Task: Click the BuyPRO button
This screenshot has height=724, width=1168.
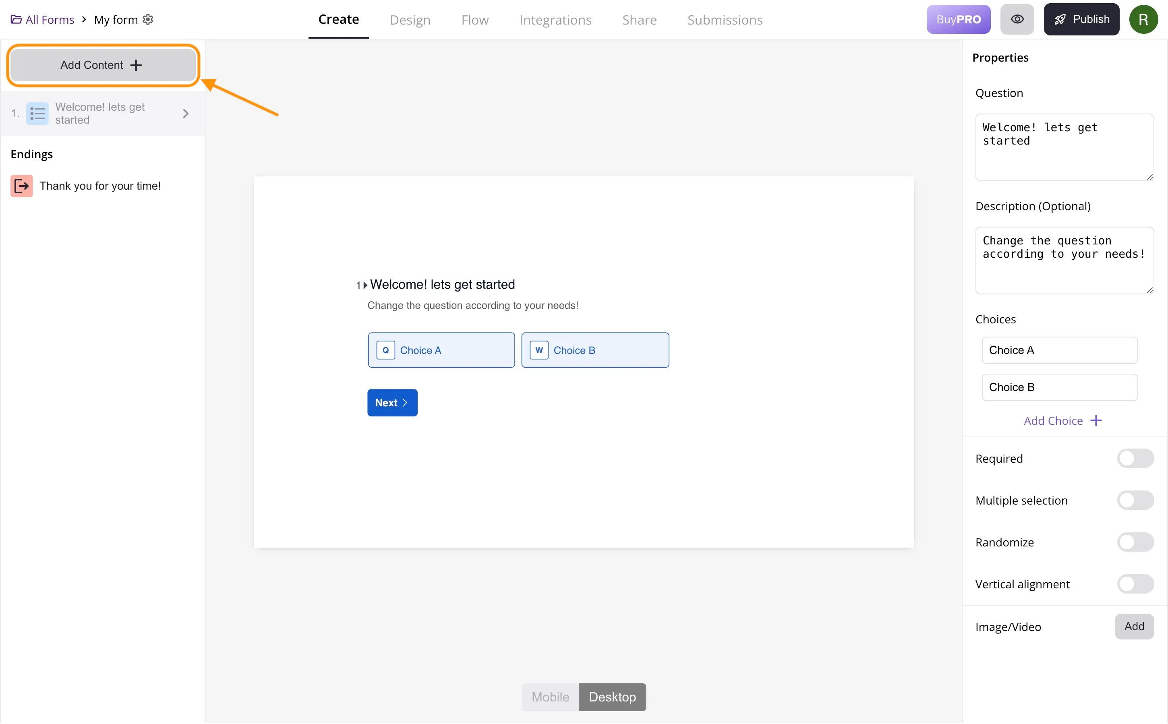Action: pos(958,19)
